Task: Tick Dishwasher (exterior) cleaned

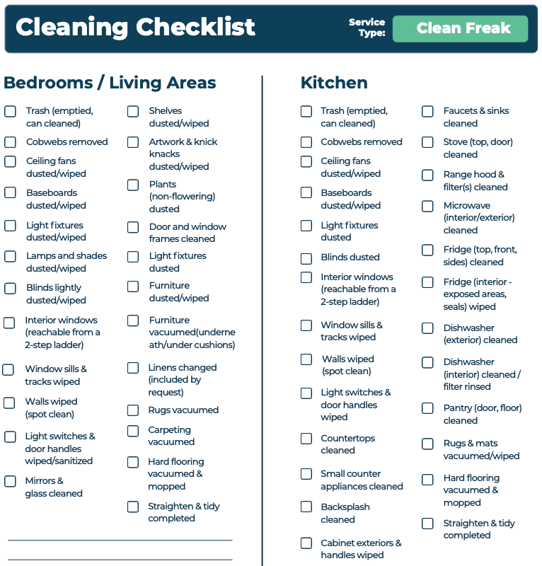Action: (427, 328)
